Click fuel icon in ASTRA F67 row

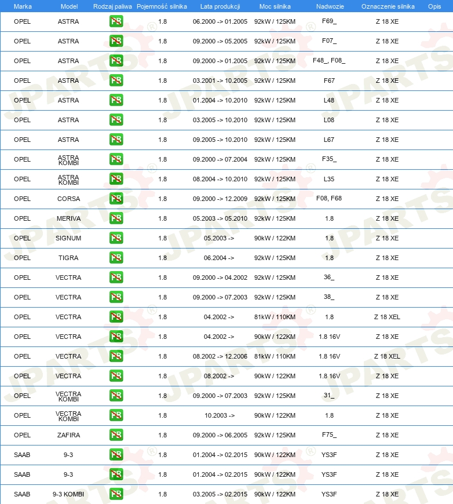(x=116, y=81)
